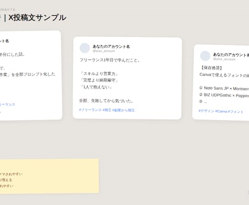Select the line フリーランス1年目で学んだこと。
249x205 pixels.
(x=110, y=60)
